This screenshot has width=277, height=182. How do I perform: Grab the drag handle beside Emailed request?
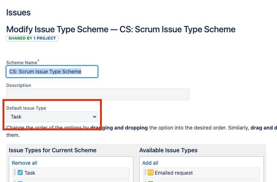[x=145, y=172]
